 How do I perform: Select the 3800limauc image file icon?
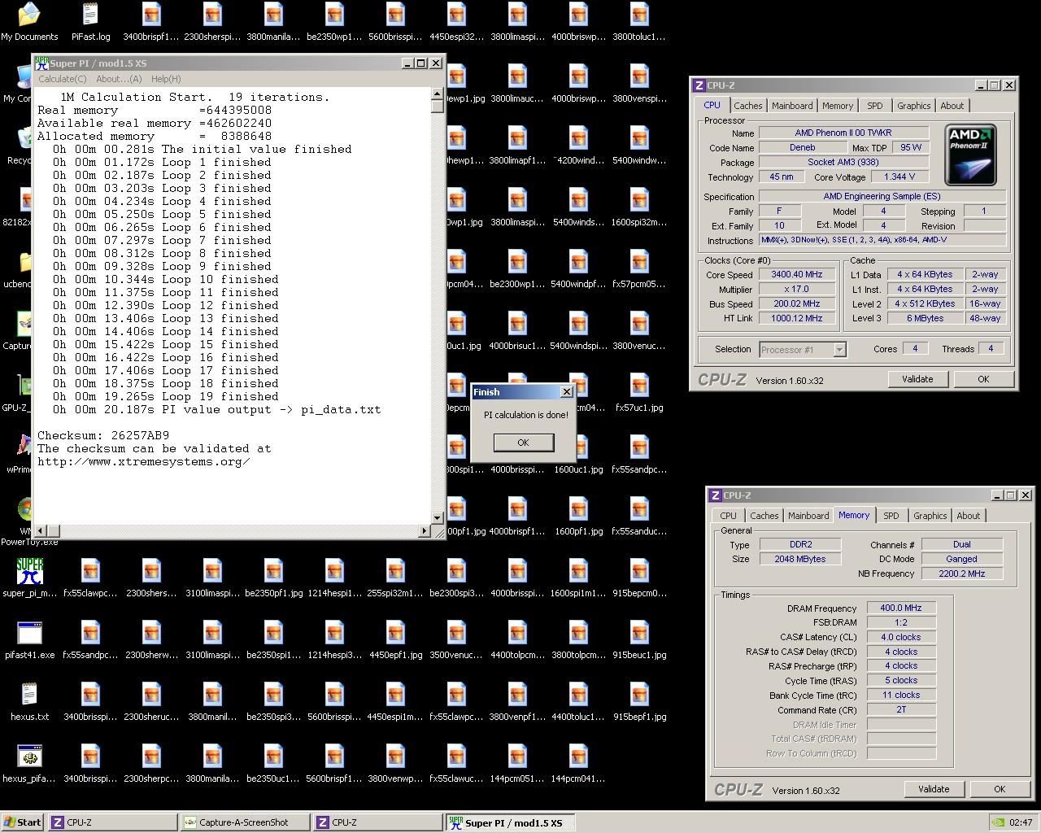[x=517, y=76]
